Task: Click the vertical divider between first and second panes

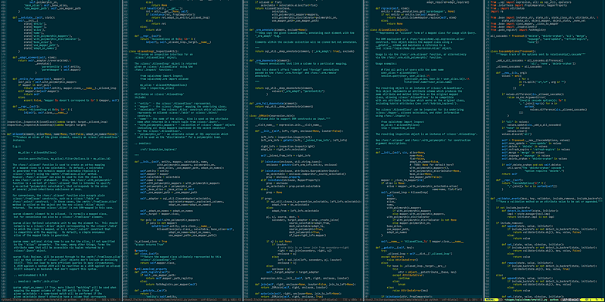Action: (123, 151)
